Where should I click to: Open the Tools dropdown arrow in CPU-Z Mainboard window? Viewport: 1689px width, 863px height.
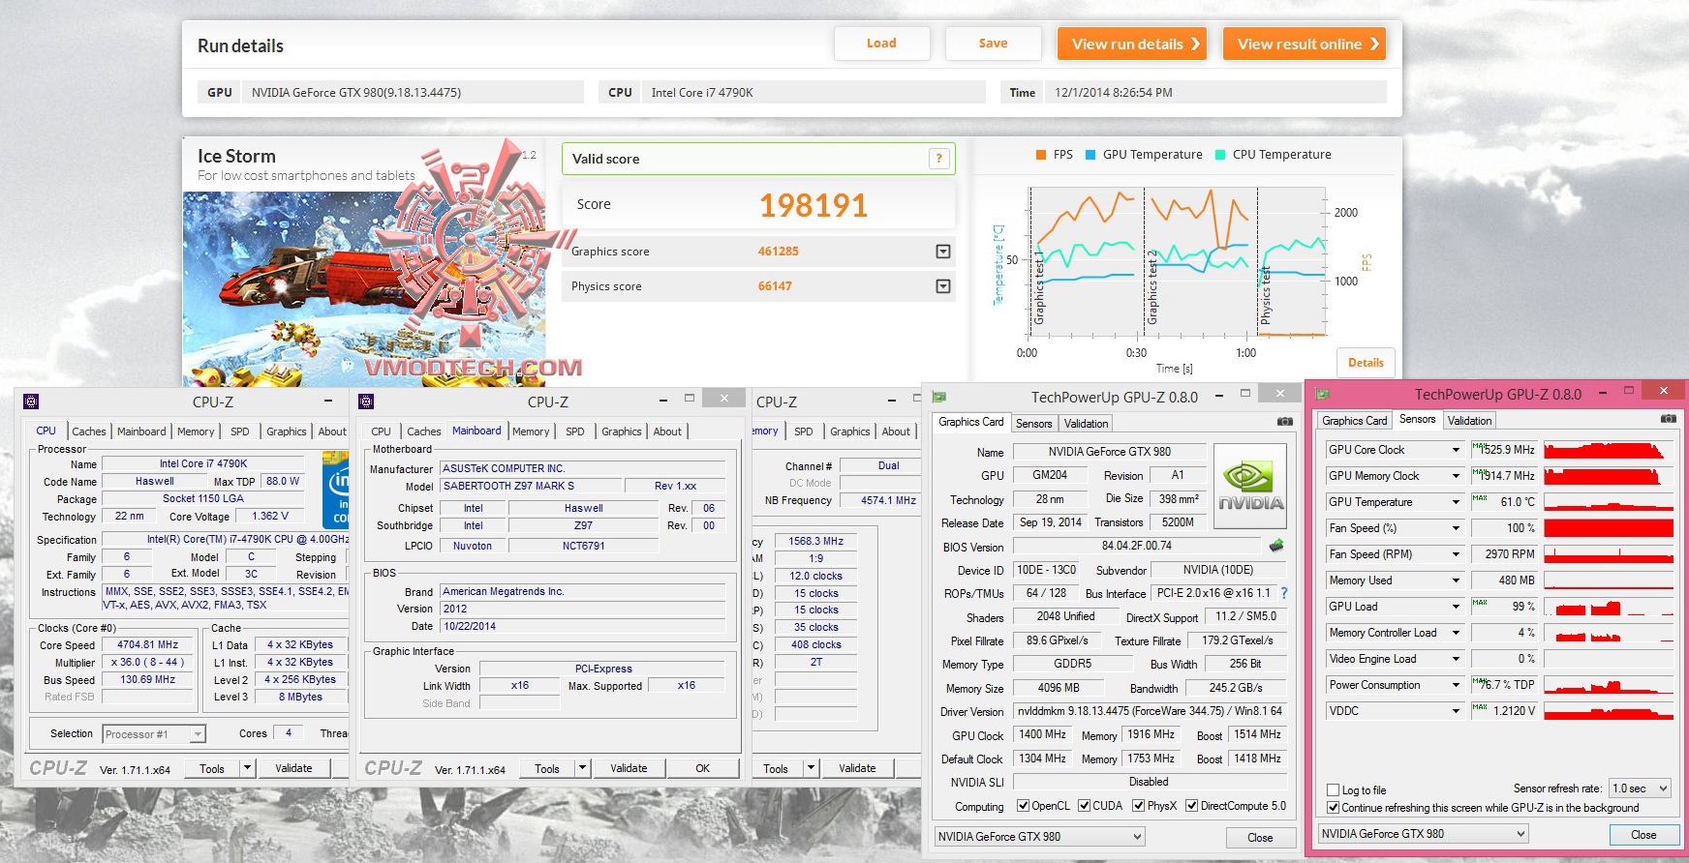(x=582, y=768)
